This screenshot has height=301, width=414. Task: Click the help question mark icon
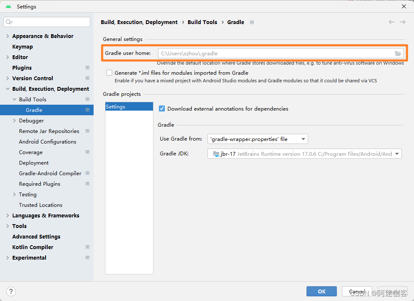coord(11,291)
